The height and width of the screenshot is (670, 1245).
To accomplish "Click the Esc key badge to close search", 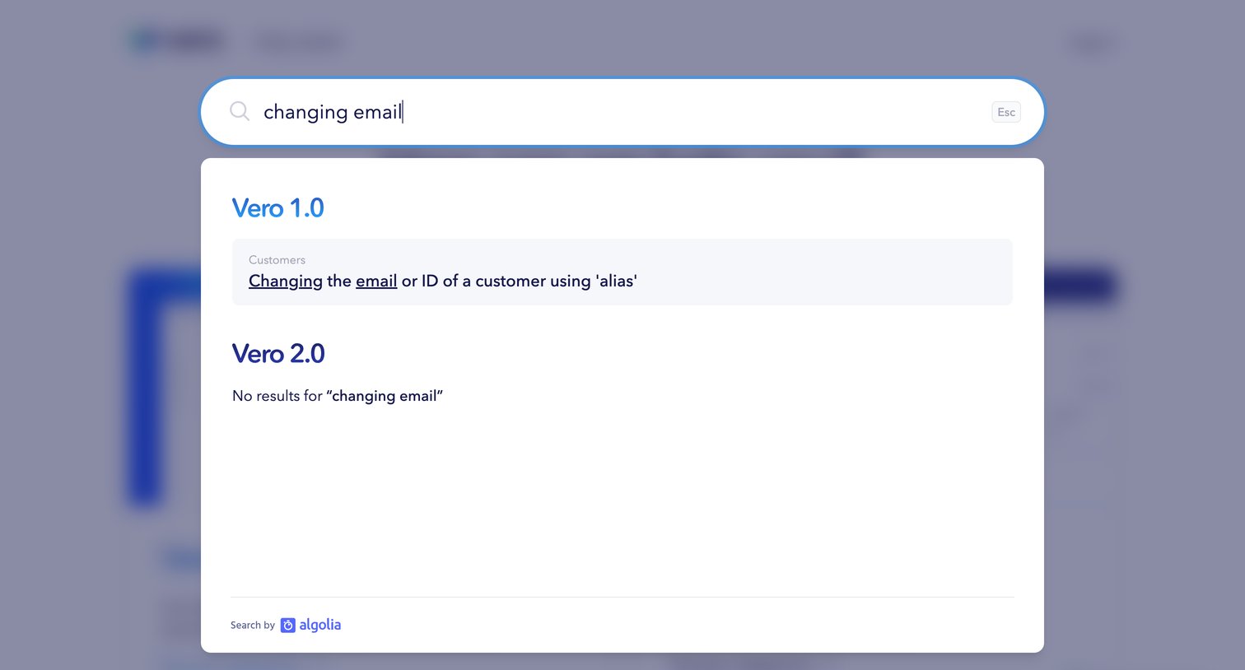I will coord(1006,112).
